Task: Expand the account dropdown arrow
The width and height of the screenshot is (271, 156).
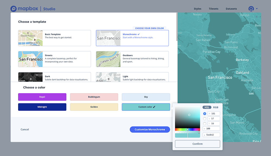Action: coord(257,9)
